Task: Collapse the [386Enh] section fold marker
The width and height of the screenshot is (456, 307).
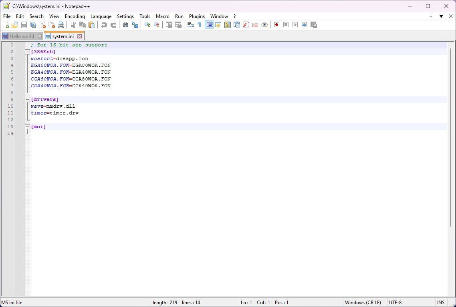Action: click(27, 52)
